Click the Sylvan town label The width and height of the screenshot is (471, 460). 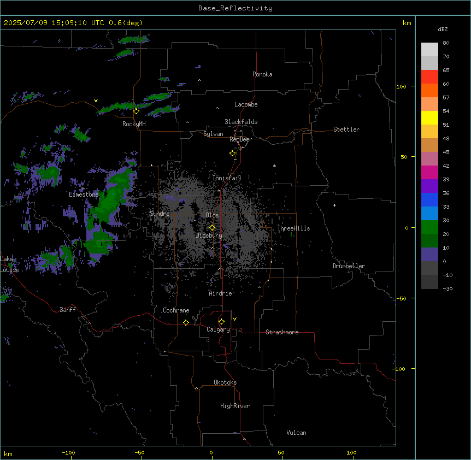point(213,134)
